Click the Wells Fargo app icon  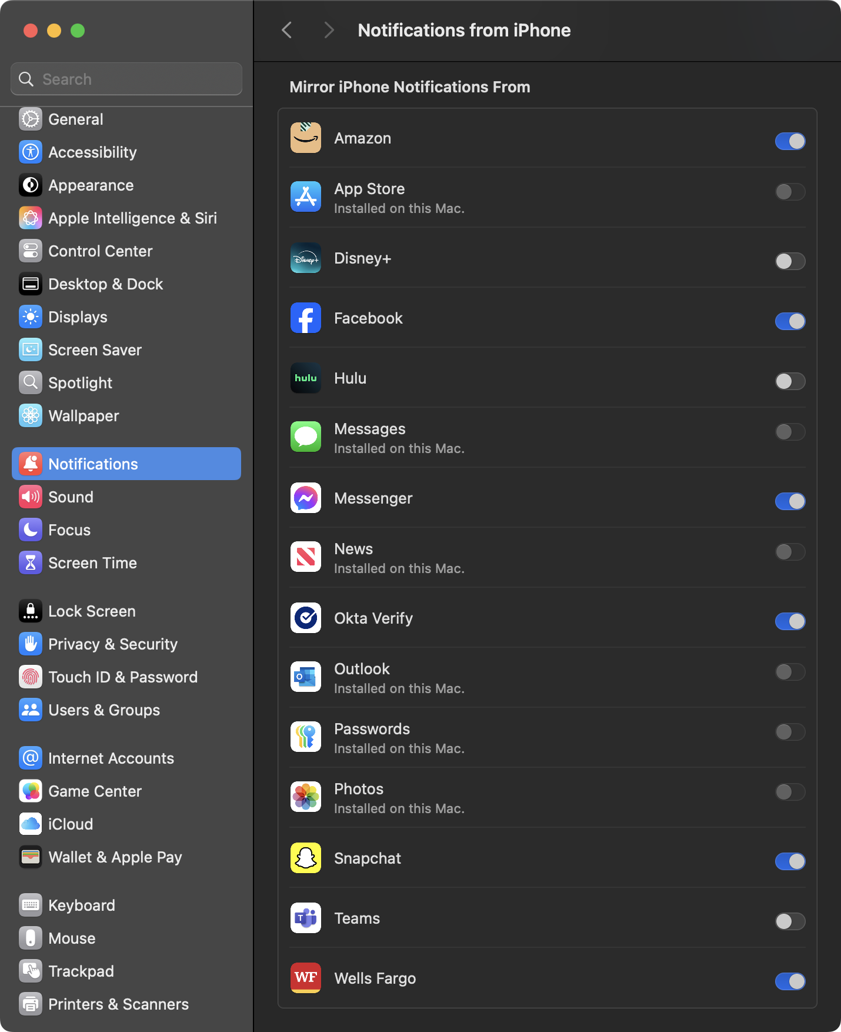tap(306, 978)
